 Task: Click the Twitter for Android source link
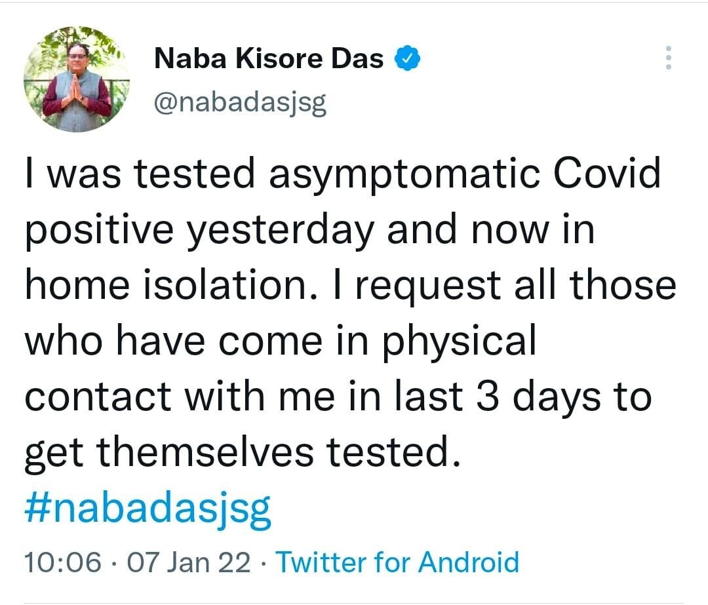[397, 562]
